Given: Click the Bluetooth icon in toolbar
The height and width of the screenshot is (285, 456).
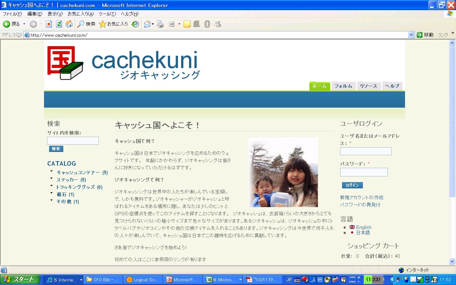Looking at the screenshot, I should pyautogui.click(x=207, y=24).
